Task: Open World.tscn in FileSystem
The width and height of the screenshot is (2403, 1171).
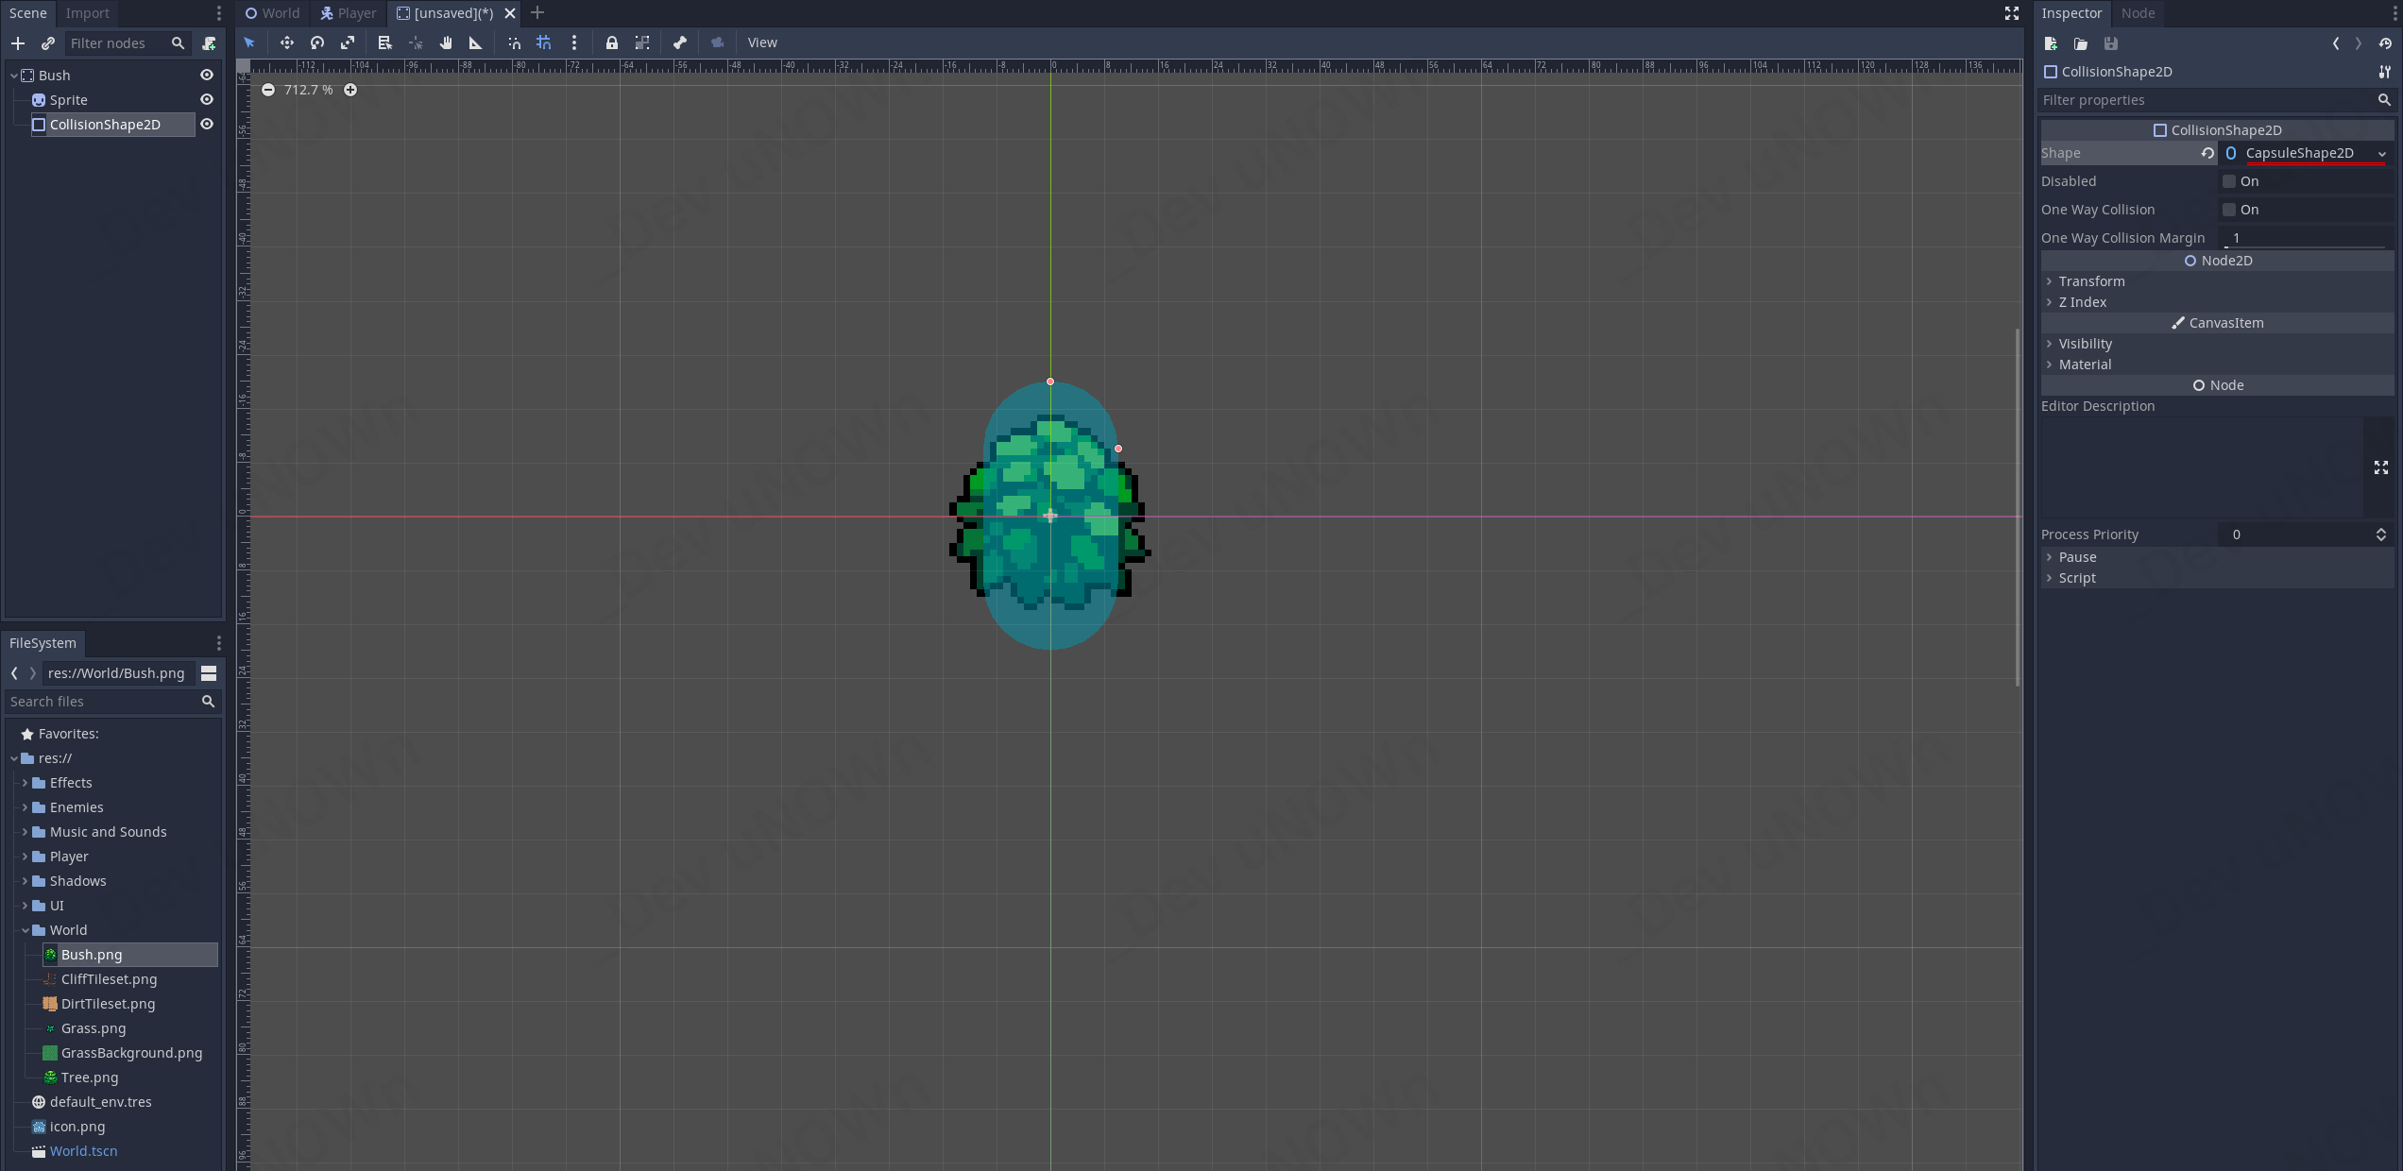Action: 83,1151
